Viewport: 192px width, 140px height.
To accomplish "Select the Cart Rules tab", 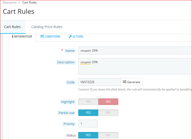I will click(x=12, y=27).
